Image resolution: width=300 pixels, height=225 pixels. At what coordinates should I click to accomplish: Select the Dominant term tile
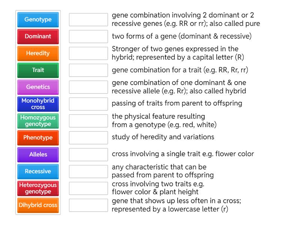(x=37, y=36)
